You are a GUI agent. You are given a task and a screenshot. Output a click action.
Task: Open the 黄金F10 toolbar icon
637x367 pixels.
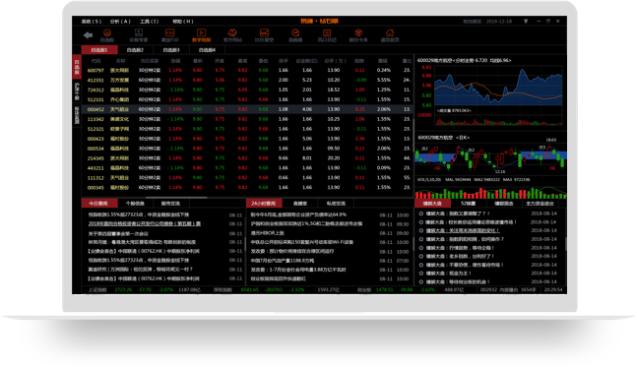click(x=169, y=35)
